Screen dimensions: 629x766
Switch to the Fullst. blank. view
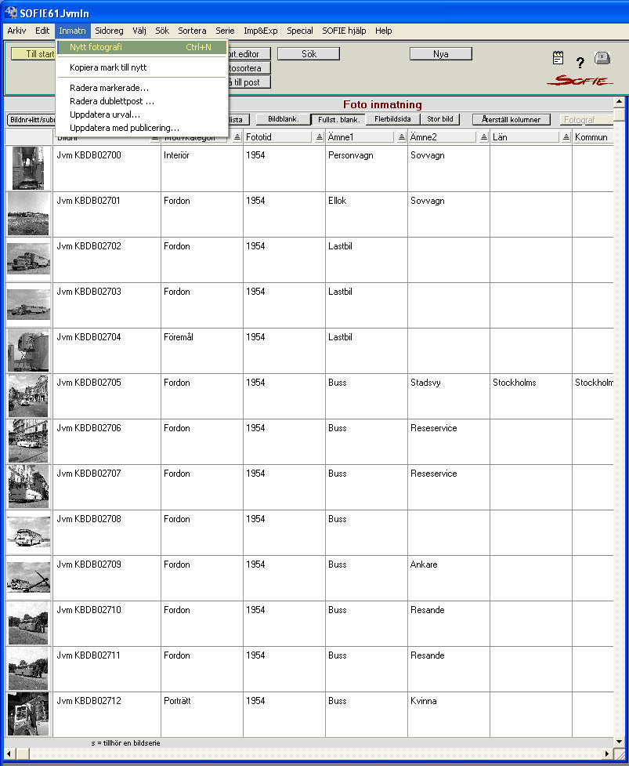[338, 120]
